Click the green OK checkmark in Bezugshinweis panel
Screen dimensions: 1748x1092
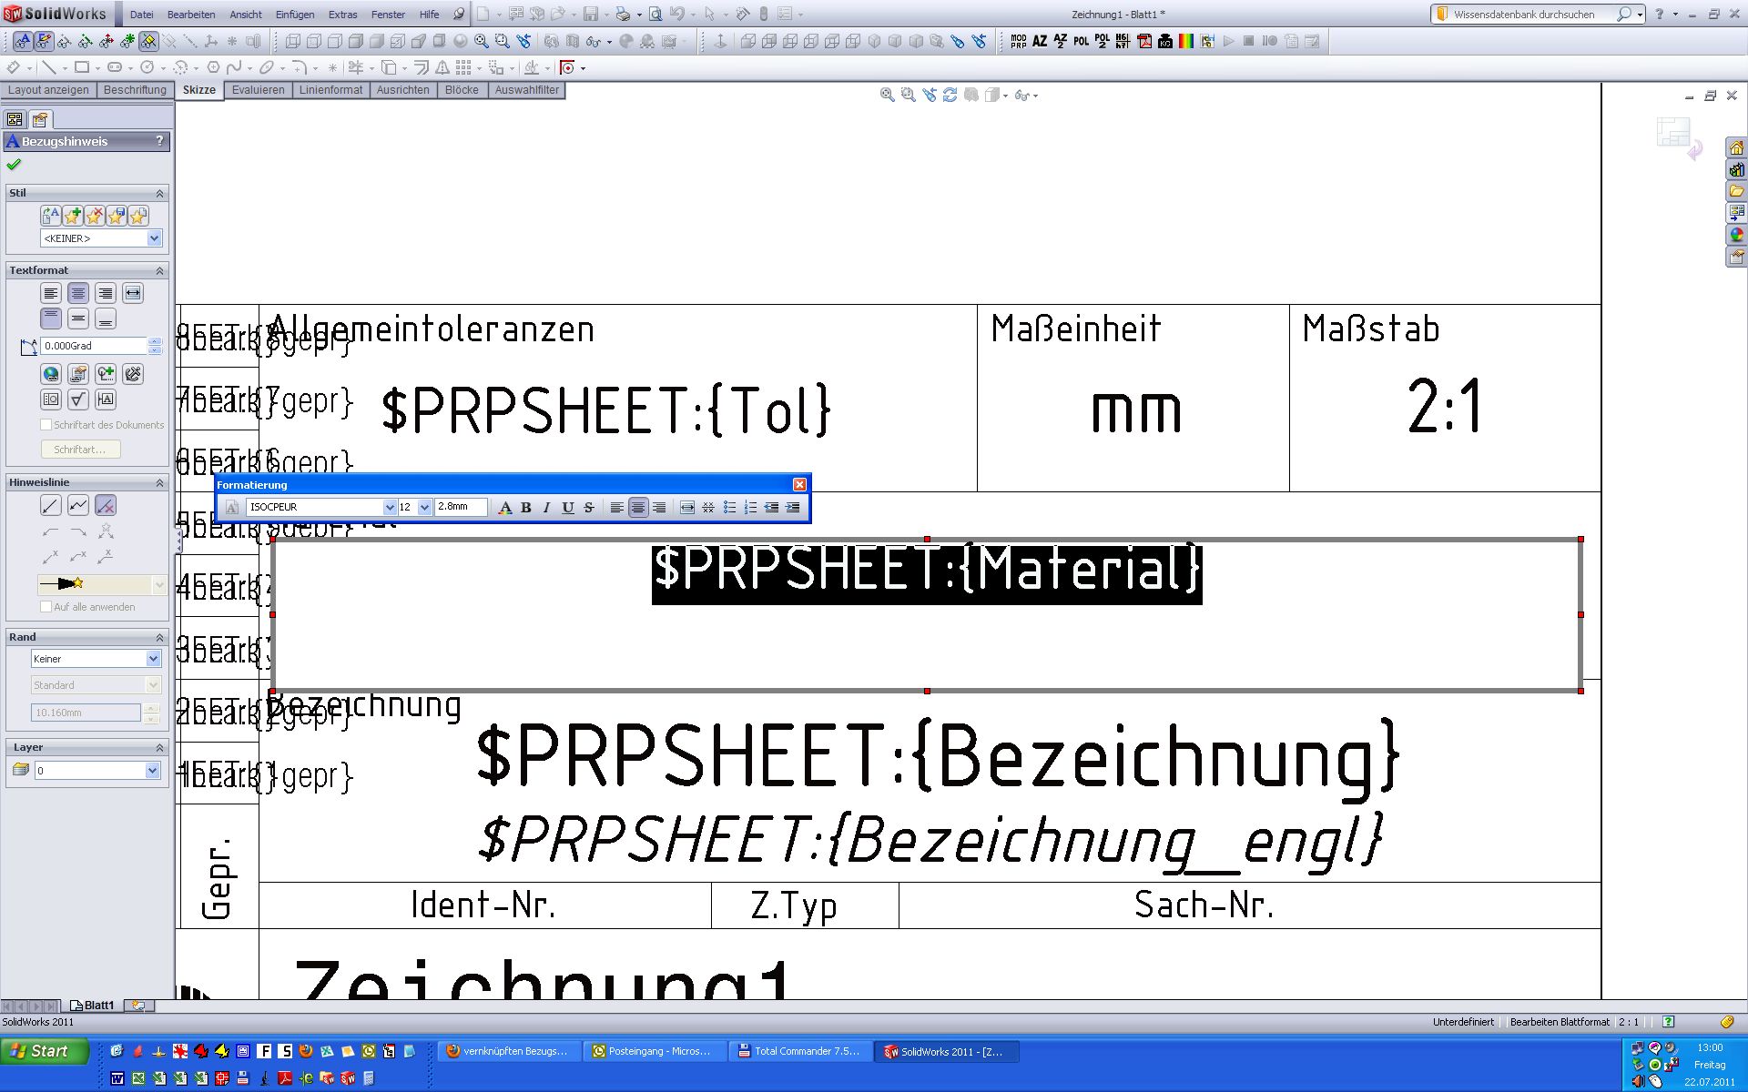pyautogui.click(x=14, y=165)
